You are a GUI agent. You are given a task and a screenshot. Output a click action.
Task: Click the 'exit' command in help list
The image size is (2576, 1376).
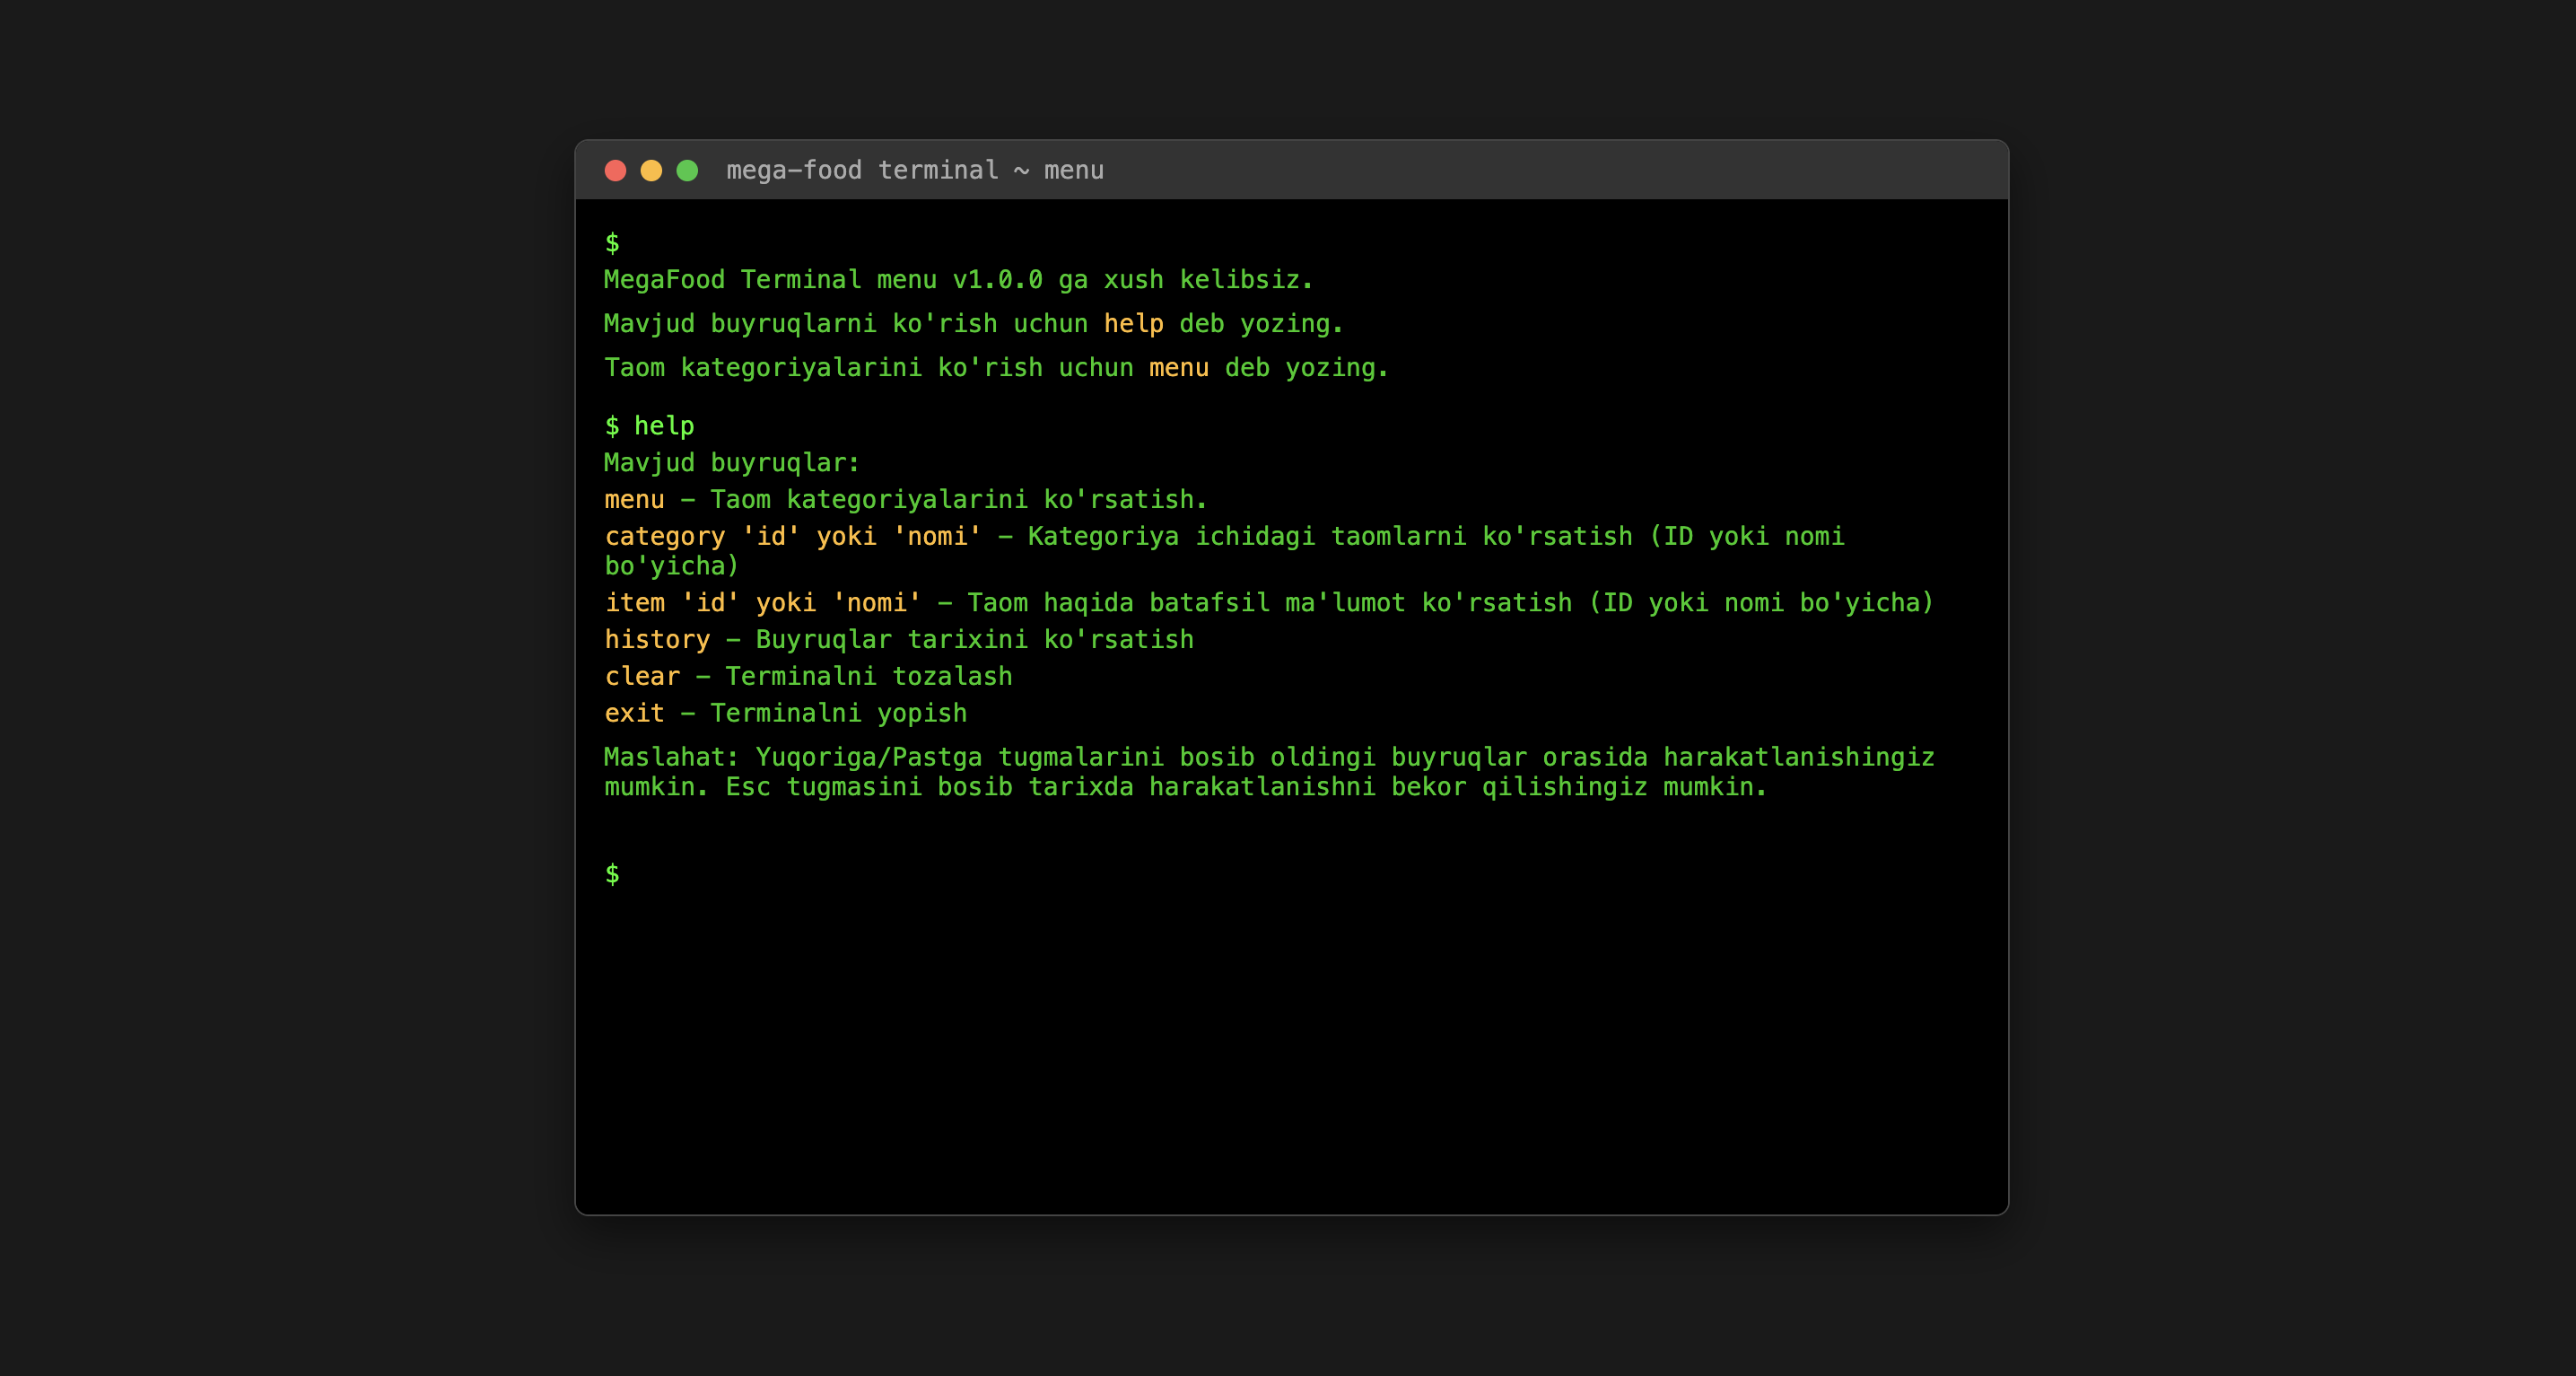pos(634,714)
